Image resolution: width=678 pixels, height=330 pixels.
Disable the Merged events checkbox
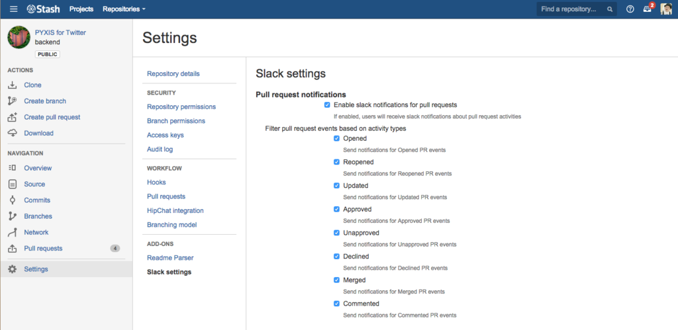(x=337, y=280)
